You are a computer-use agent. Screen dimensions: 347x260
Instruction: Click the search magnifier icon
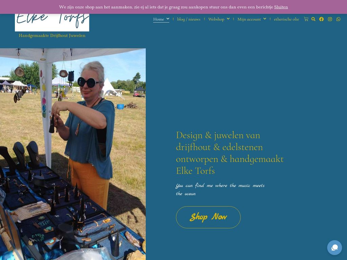(x=313, y=19)
